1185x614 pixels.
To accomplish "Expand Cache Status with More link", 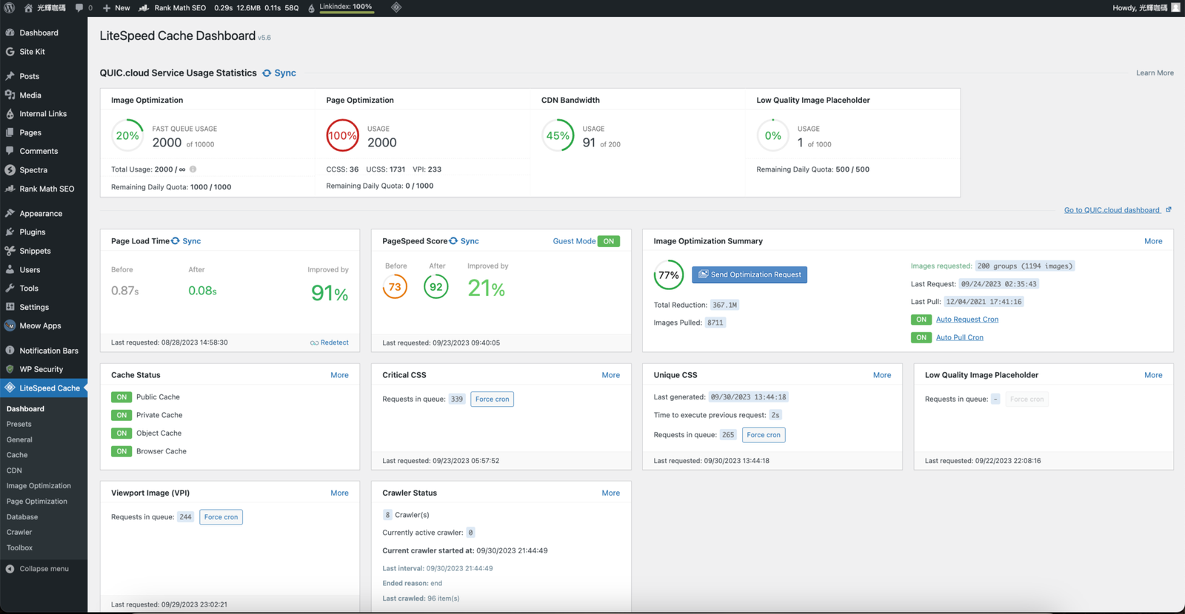I will 339,375.
